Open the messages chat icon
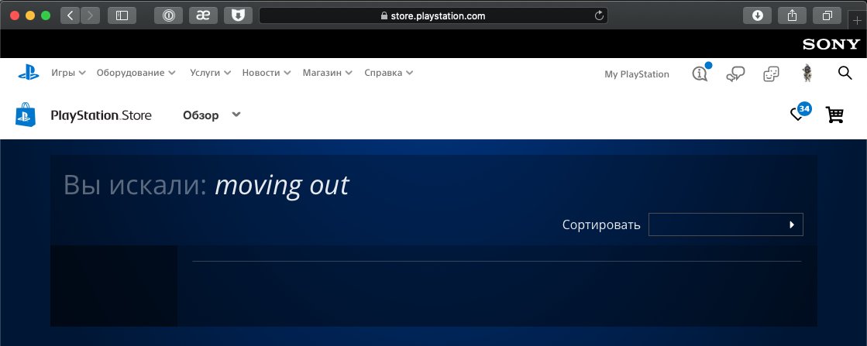The width and height of the screenshot is (867, 346). [x=735, y=74]
